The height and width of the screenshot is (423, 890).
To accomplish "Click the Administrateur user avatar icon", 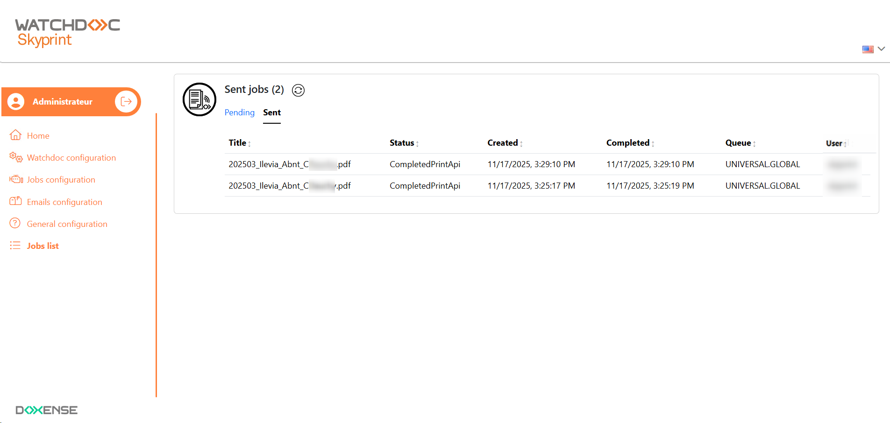I will [x=16, y=102].
